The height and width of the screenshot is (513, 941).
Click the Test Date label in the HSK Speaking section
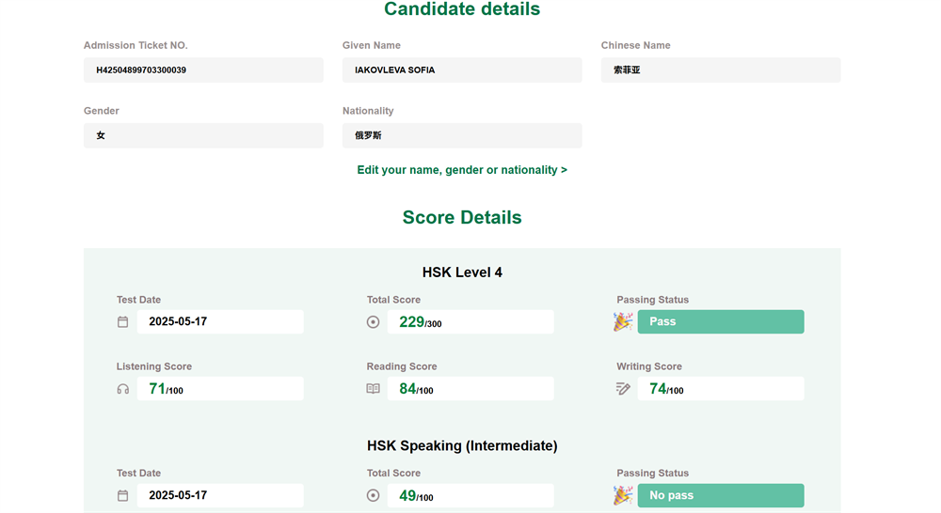[x=138, y=474]
